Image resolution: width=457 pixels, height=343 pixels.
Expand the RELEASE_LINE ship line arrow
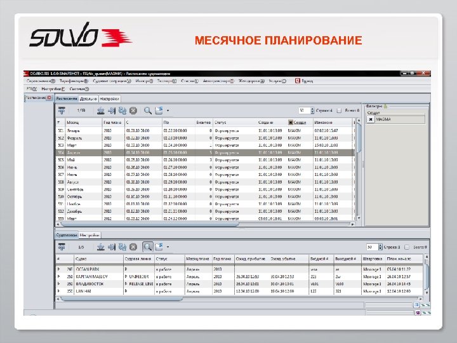point(126,283)
